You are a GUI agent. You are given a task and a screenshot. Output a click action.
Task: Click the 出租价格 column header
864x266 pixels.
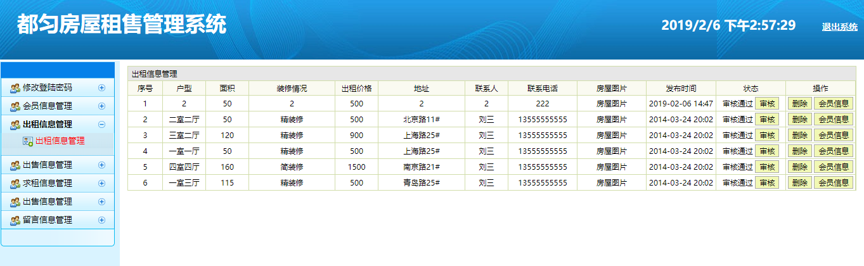356,89
